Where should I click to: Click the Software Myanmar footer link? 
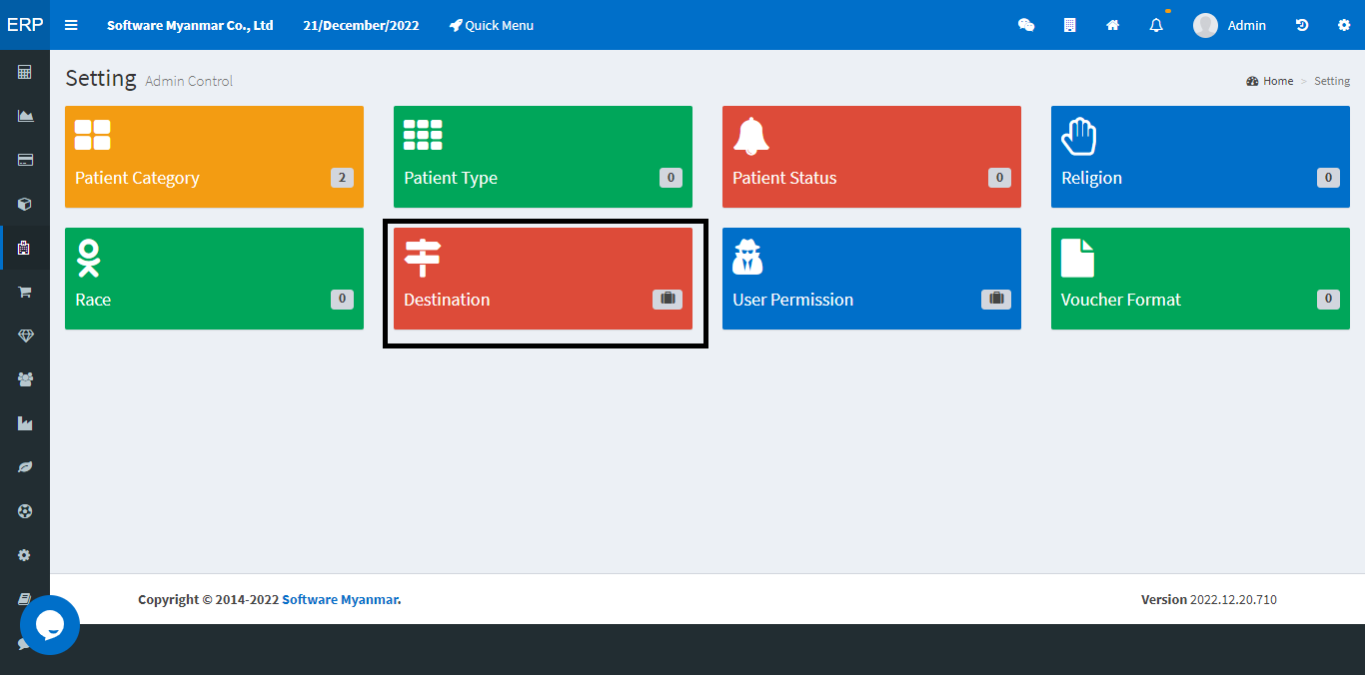click(x=340, y=599)
